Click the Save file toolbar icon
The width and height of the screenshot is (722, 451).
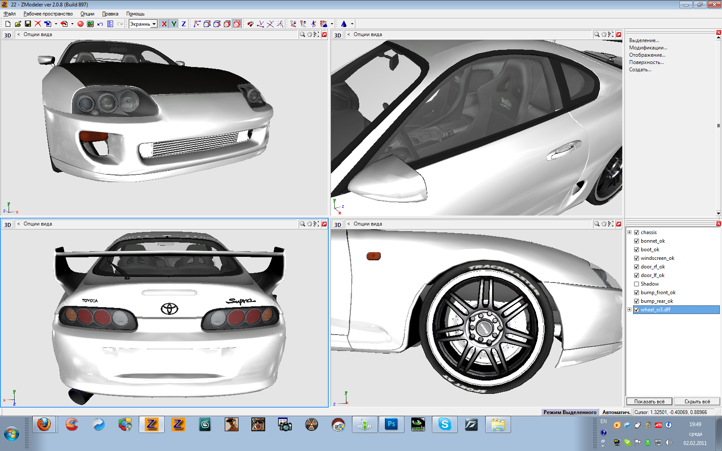[x=28, y=24]
